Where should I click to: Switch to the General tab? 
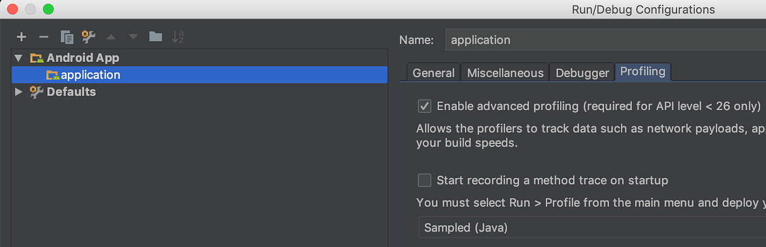[x=433, y=73]
